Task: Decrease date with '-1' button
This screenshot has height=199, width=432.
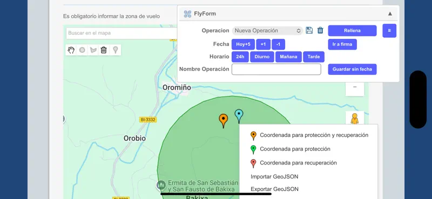Action: coord(278,44)
